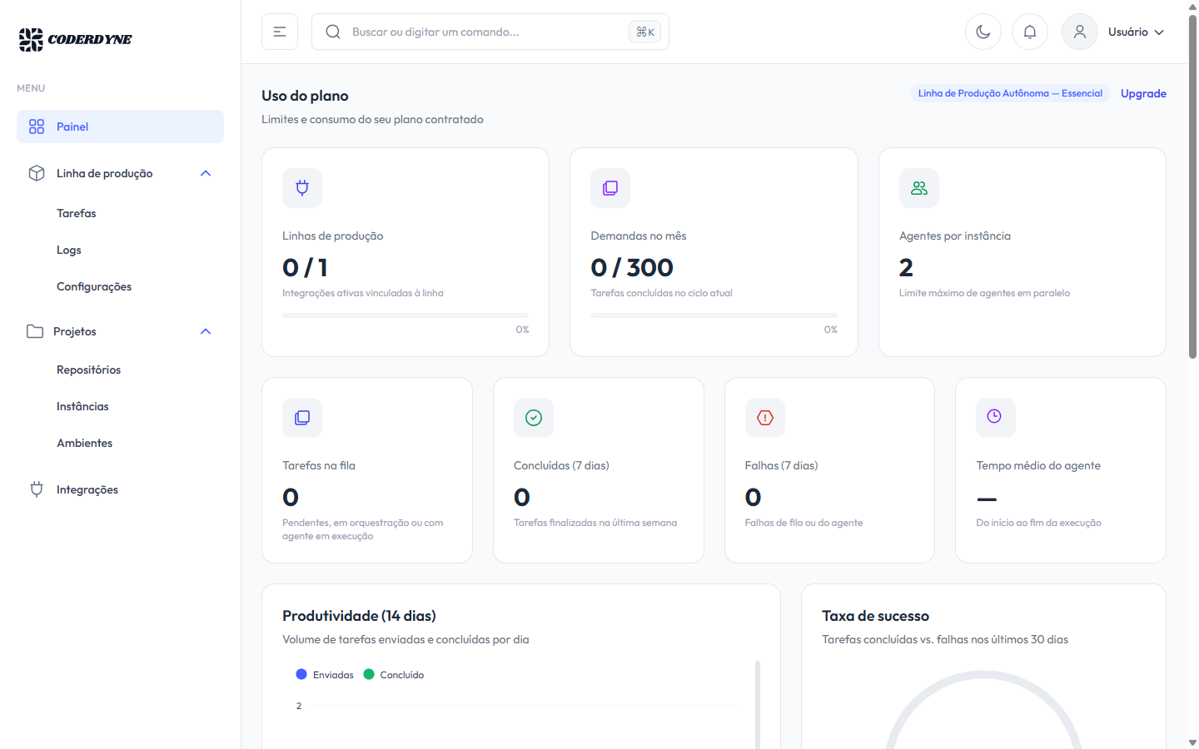
Task: Click the Produtividade chart inner scrollbar
Action: (x=758, y=705)
